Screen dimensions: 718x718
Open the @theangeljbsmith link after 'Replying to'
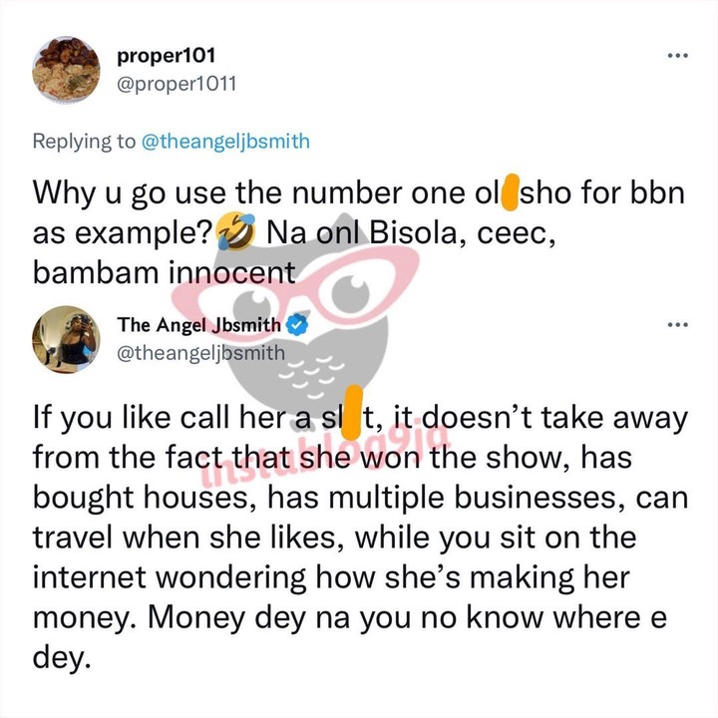[225, 142]
